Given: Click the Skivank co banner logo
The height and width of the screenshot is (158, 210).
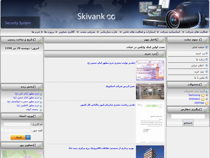Looking at the screenshot, I should [96, 17].
